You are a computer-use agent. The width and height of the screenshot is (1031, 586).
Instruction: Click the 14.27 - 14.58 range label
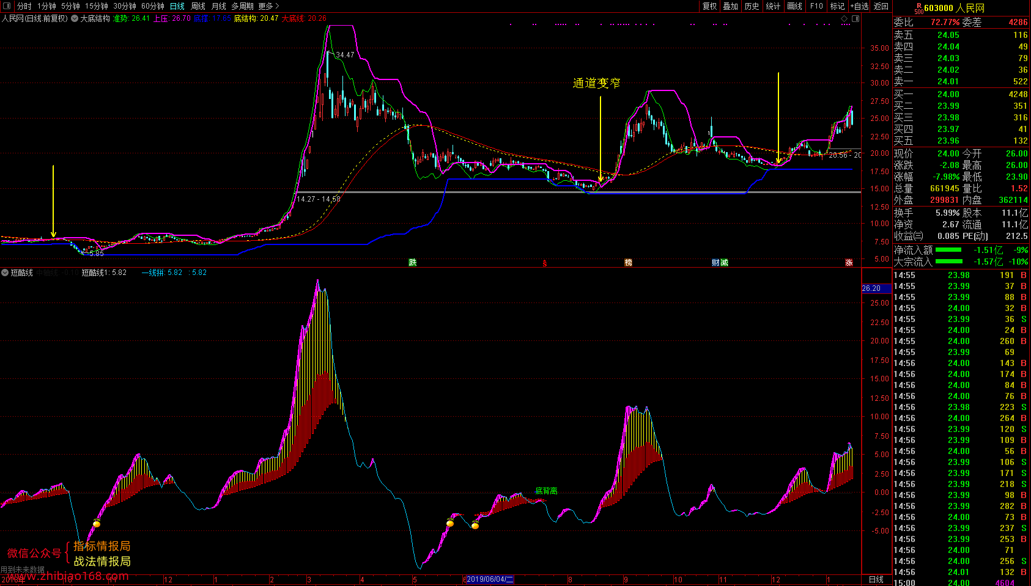pos(319,199)
